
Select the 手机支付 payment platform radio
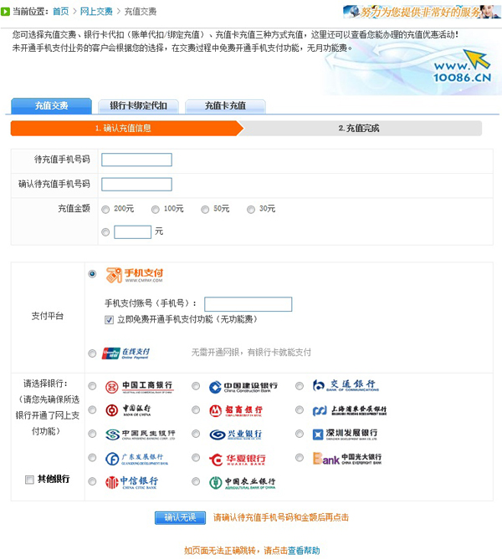pos(92,274)
